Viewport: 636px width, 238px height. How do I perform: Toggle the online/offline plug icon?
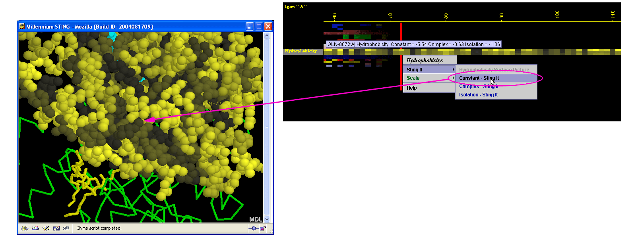253,228
